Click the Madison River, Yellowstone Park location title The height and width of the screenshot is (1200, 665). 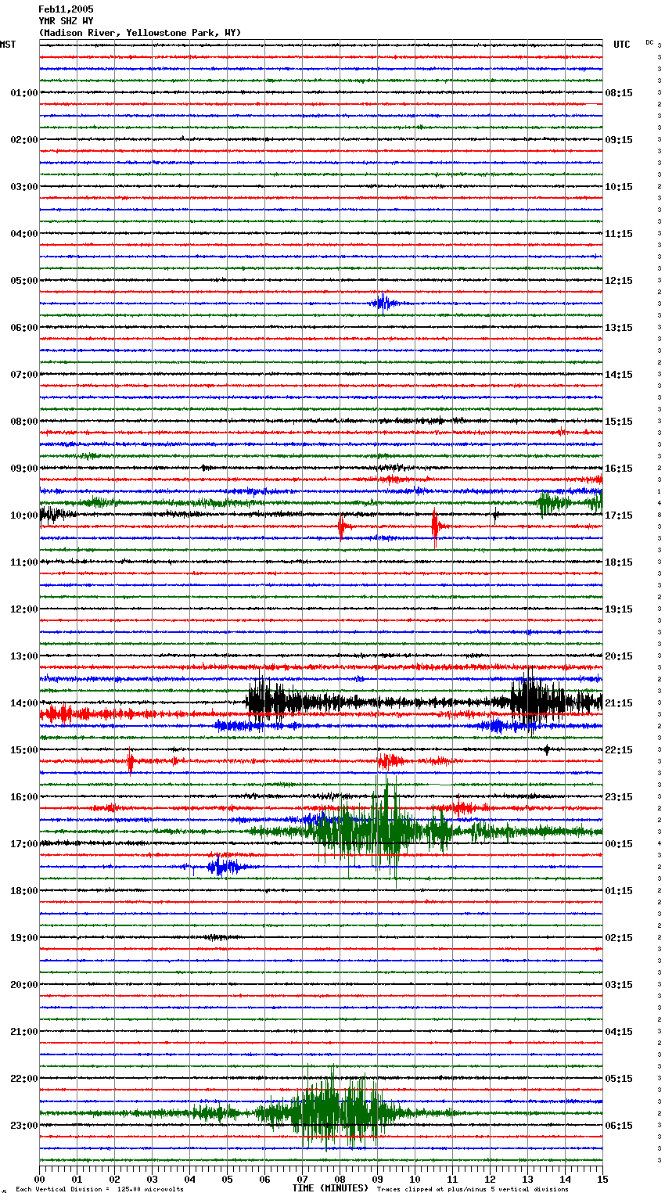click(140, 33)
